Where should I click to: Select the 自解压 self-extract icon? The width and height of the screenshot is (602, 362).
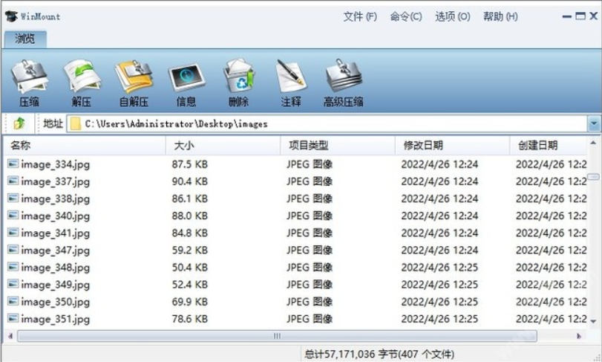pyautogui.click(x=134, y=77)
